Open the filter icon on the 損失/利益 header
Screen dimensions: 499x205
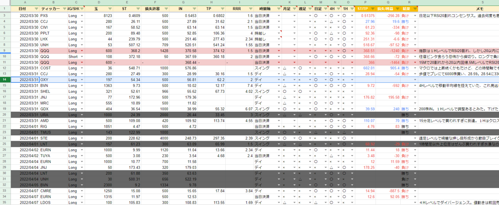[398, 9]
